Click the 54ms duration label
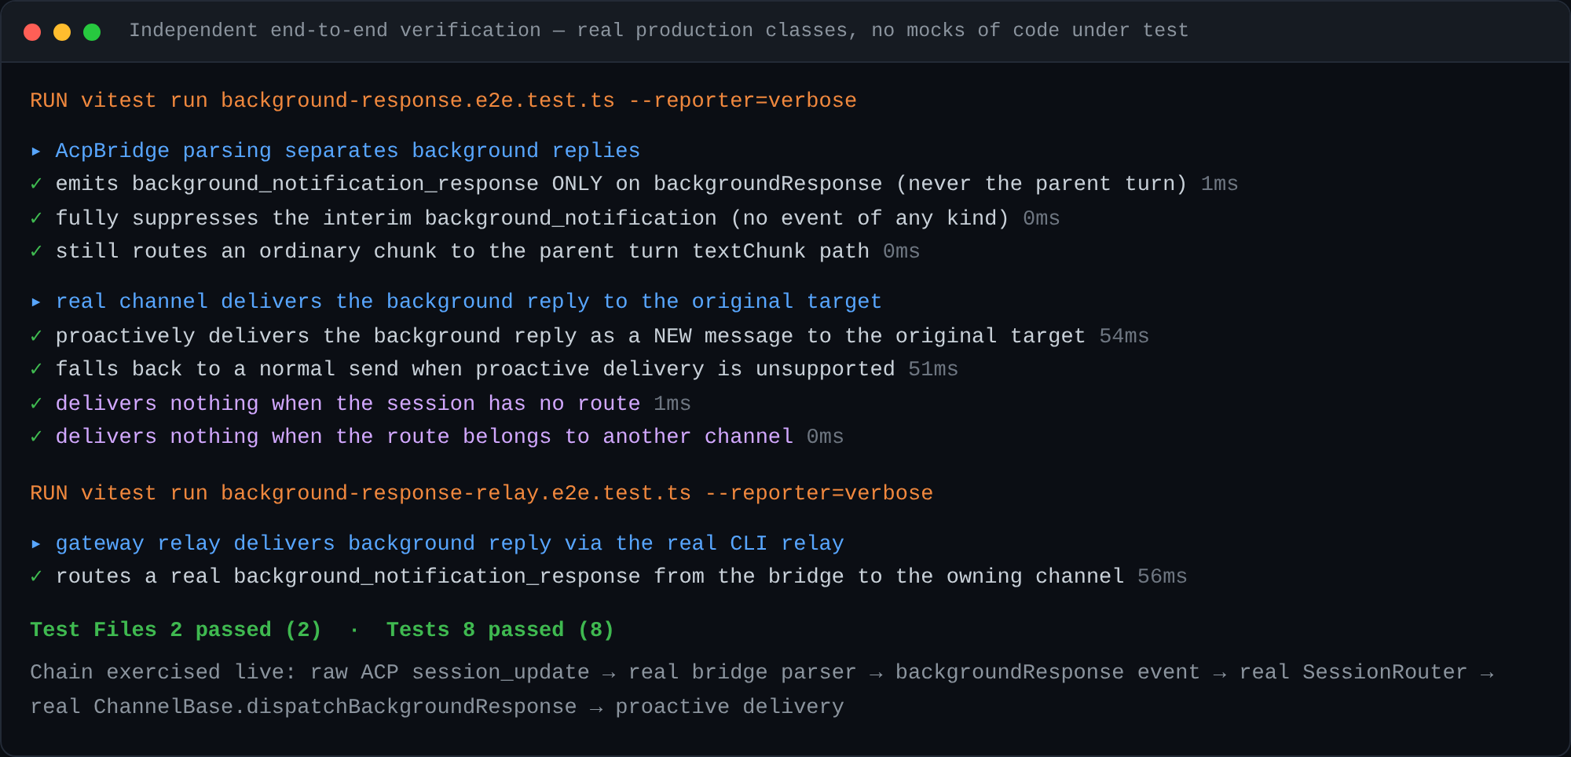Viewport: 1571px width, 757px height. click(1124, 336)
